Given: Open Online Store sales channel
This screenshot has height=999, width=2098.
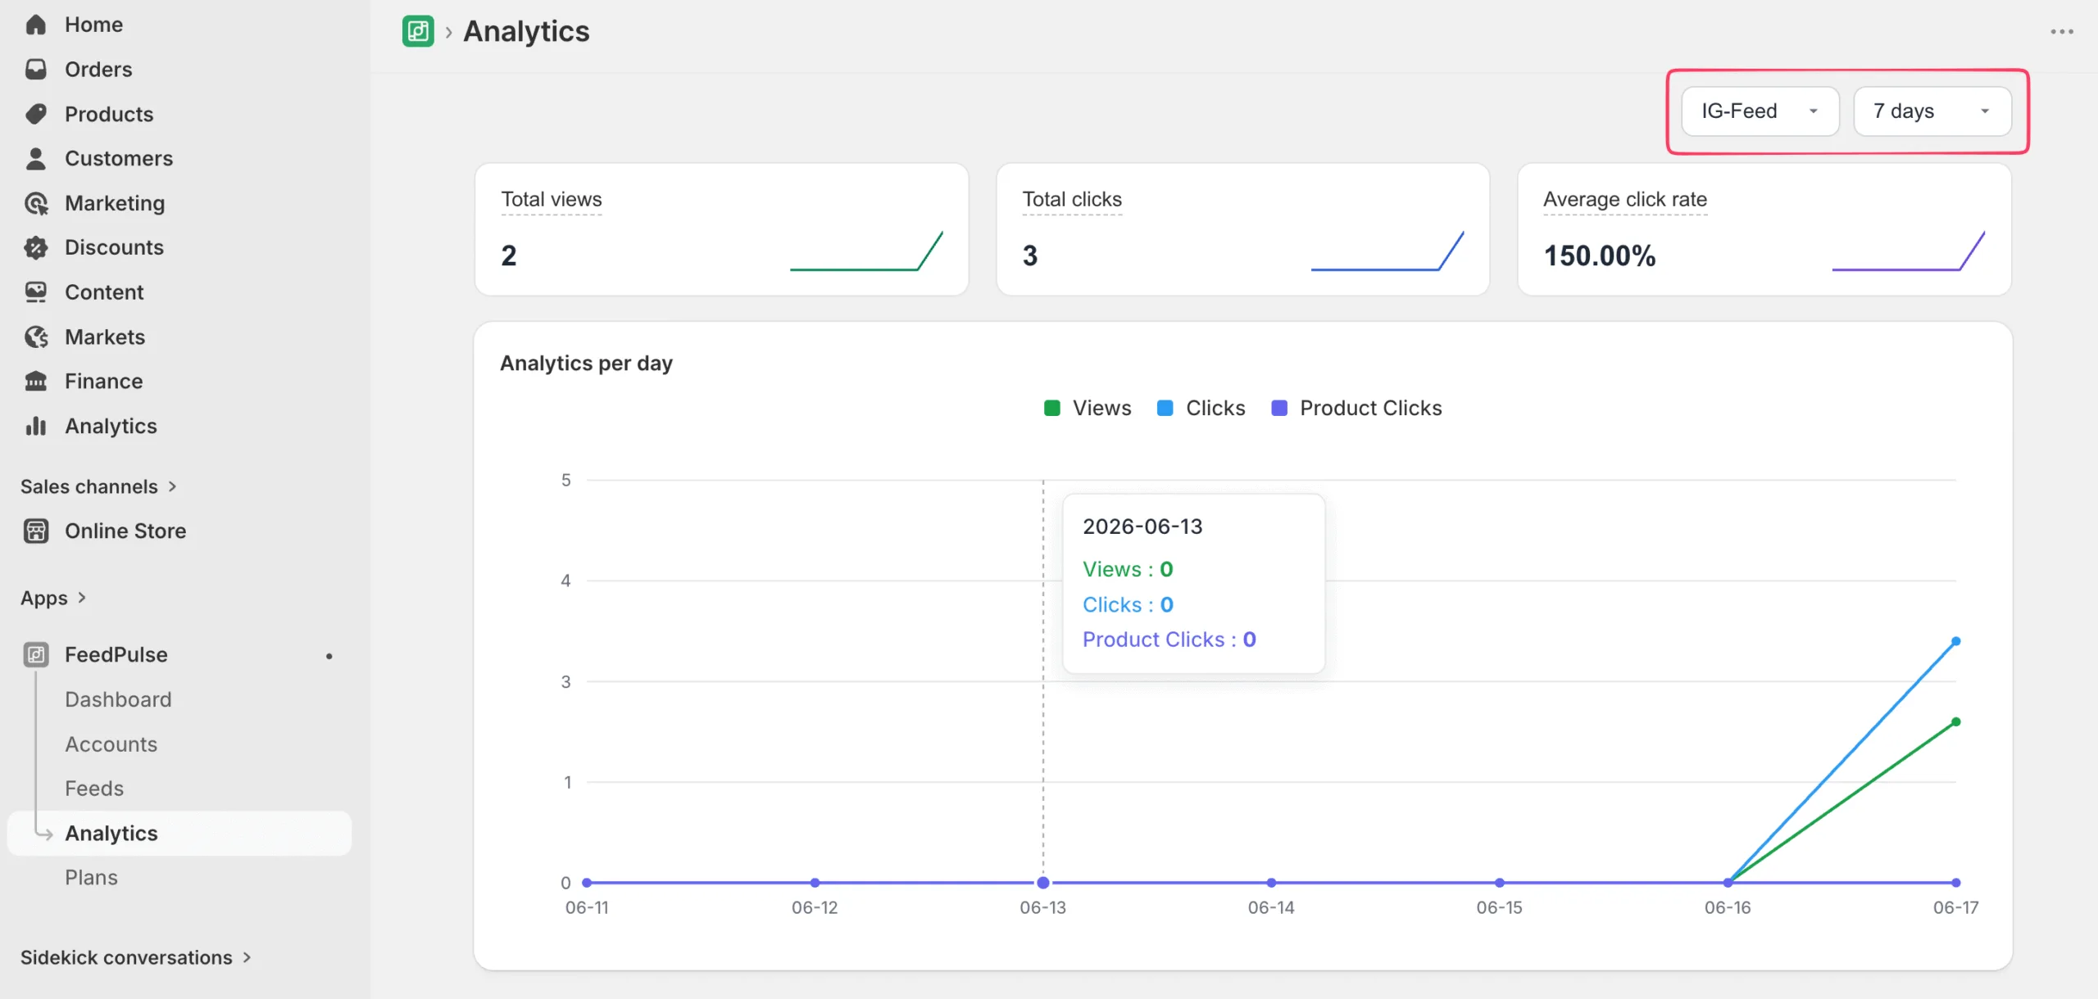Looking at the screenshot, I should coord(125,531).
